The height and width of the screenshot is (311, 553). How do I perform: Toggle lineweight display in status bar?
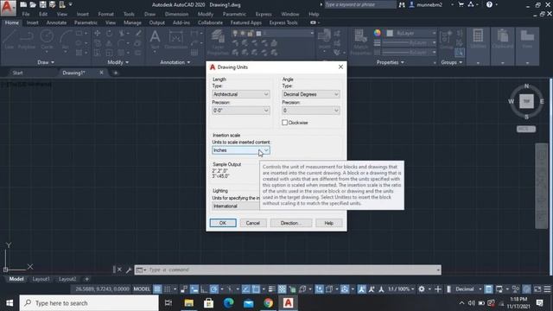271,289
